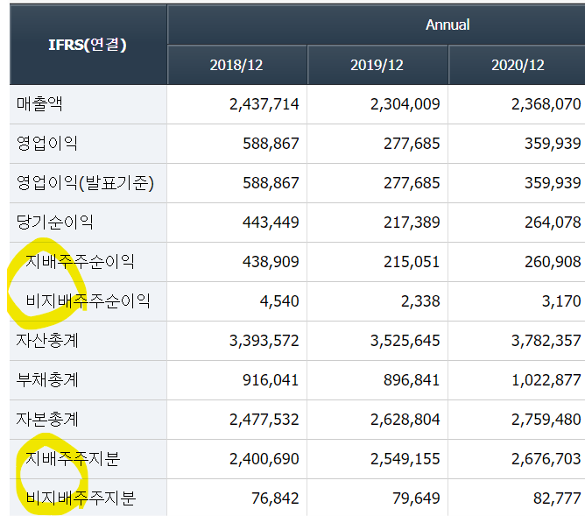
Task: Select the 비지배주주순이익 row label
Action: [x=88, y=301]
